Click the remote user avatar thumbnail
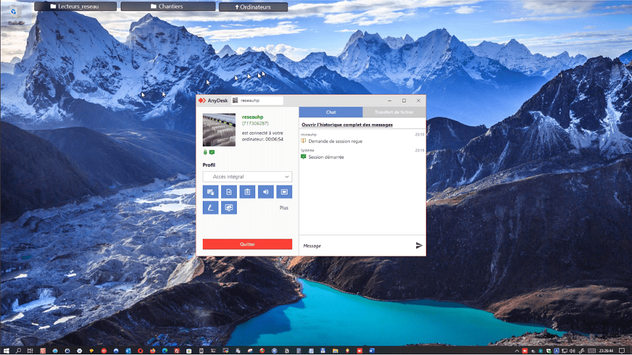 click(219, 130)
